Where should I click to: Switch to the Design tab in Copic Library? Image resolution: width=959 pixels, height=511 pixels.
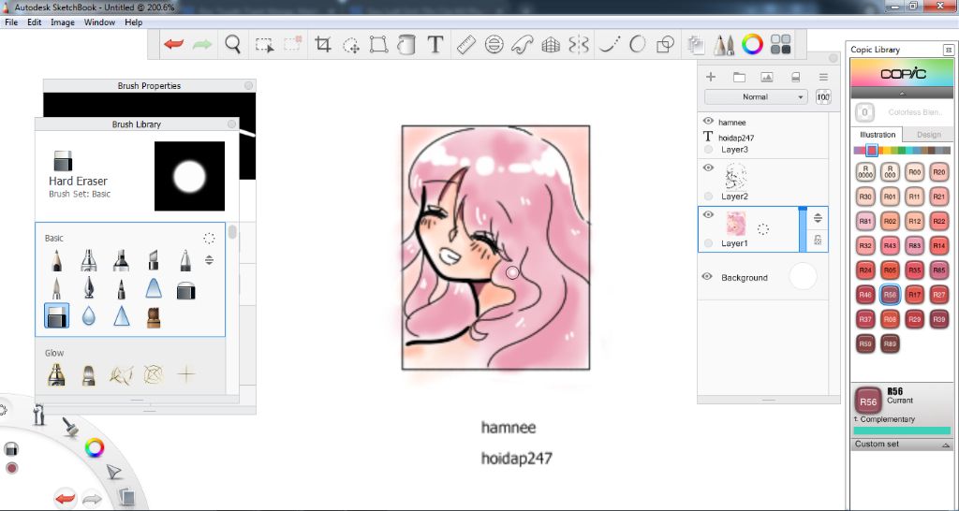(928, 135)
